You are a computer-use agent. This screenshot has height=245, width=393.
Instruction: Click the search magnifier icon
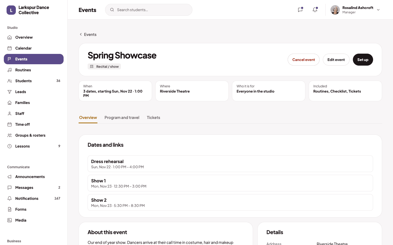112,10
